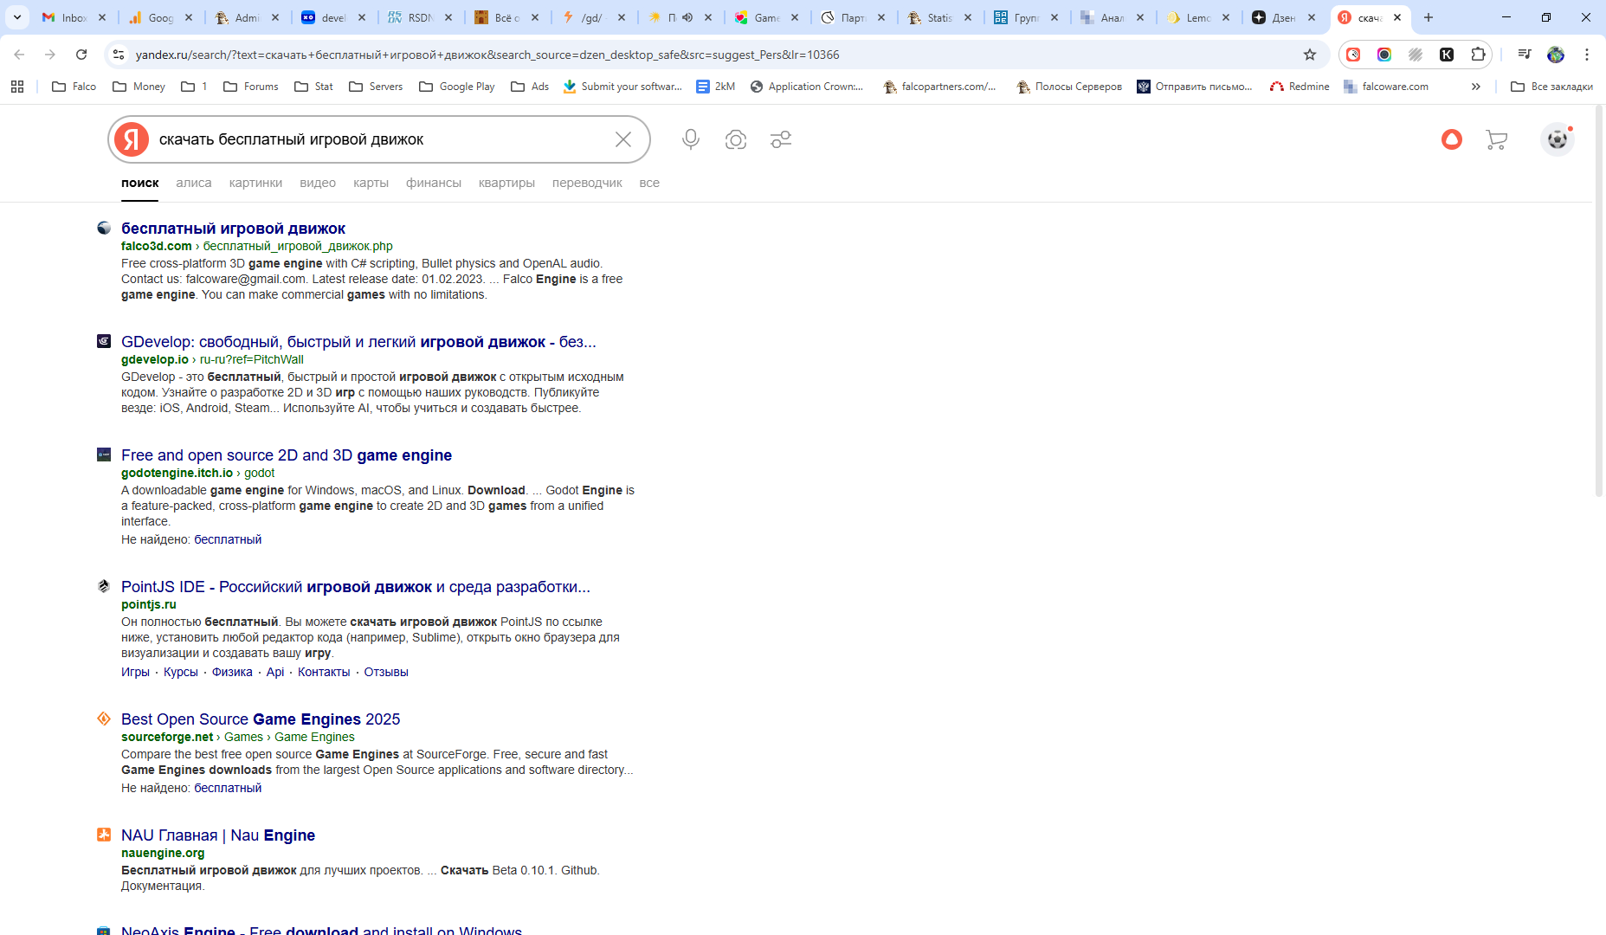
Task: Open Google Play bookmarks folder
Action: (x=457, y=87)
